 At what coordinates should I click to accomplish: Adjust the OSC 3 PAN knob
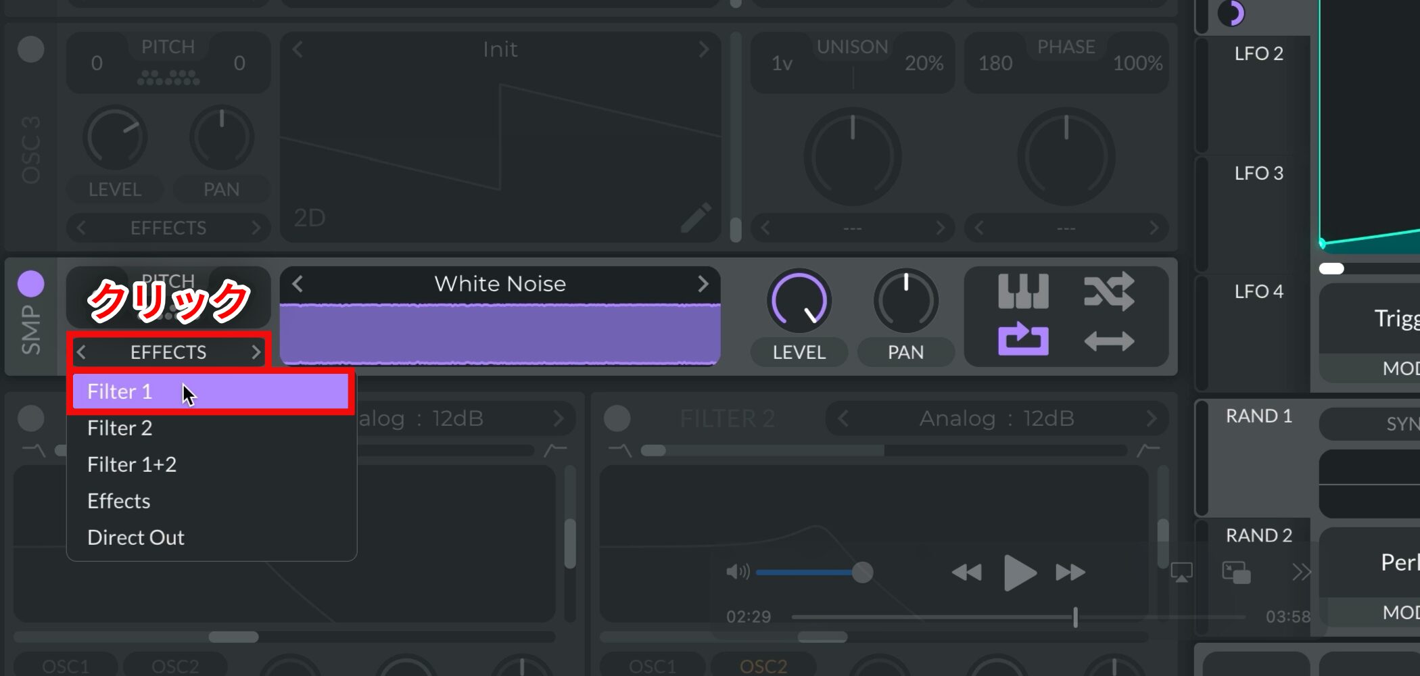(x=222, y=138)
